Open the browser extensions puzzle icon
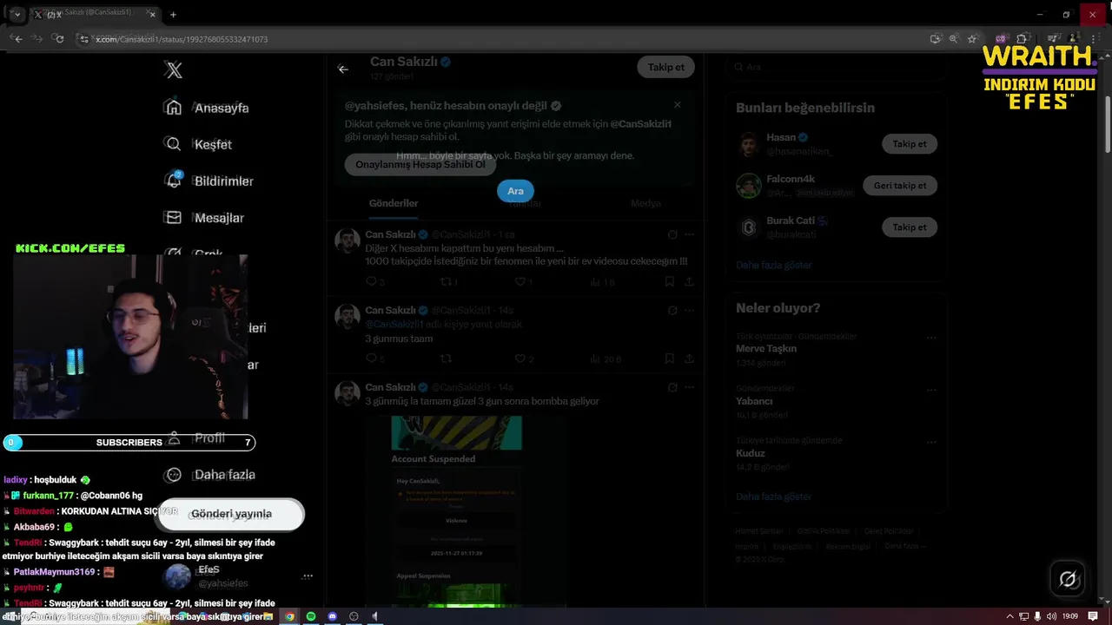Viewport: 1112px width, 625px height. (1022, 38)
